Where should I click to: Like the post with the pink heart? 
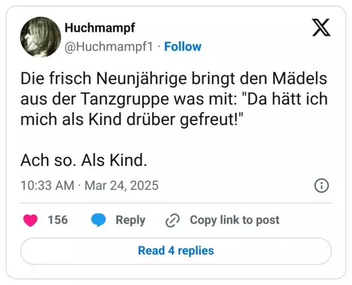click(x=30, y=220)
